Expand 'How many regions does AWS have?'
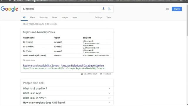Screen dimensions: 188x106 [x=67, y=102]
